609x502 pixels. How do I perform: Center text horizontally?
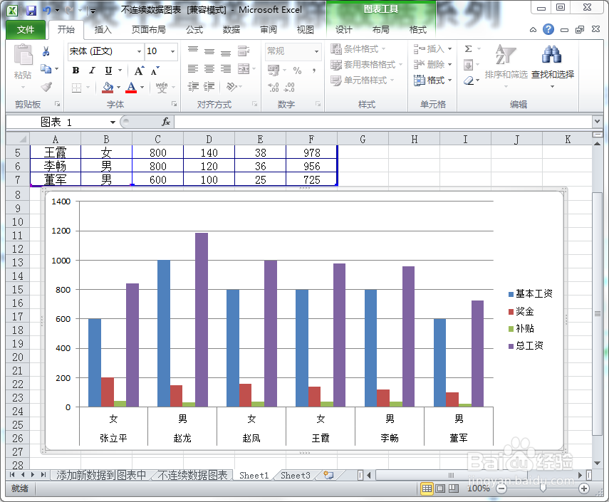[x=209, y=69]
